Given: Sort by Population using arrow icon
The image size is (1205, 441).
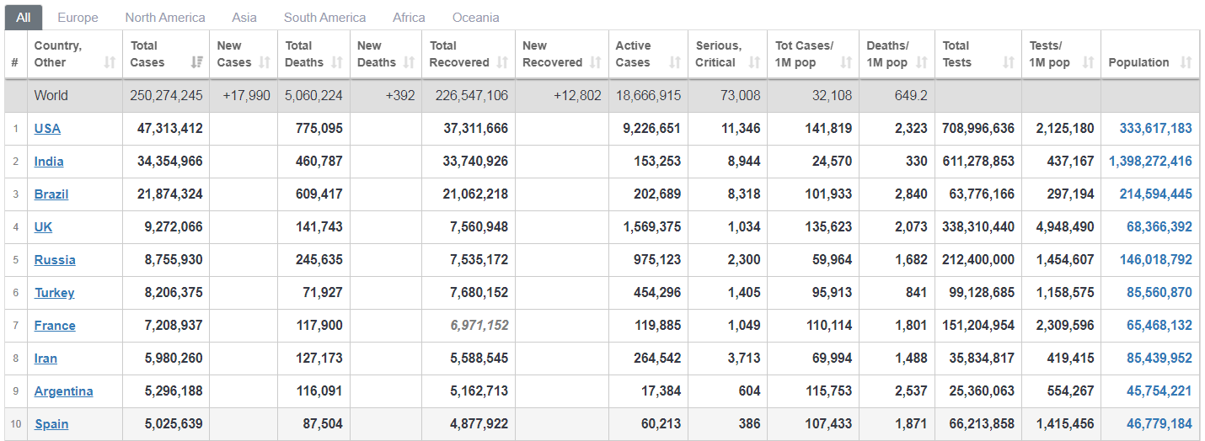Looking at the screenshot, I should pos(1186,62).
